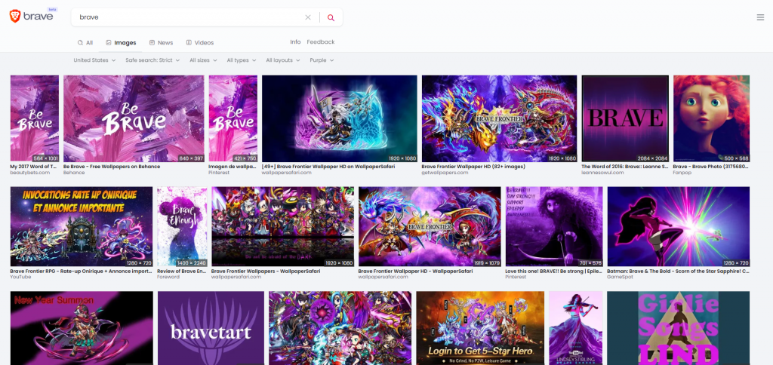Open the bravetart purple image thumbnail
This screenshot has height=365, width=773.
pos(211,328)
